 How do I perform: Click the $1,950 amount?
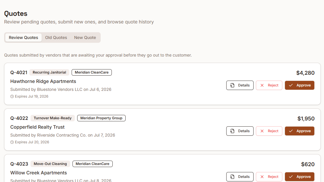pos(306,119)
